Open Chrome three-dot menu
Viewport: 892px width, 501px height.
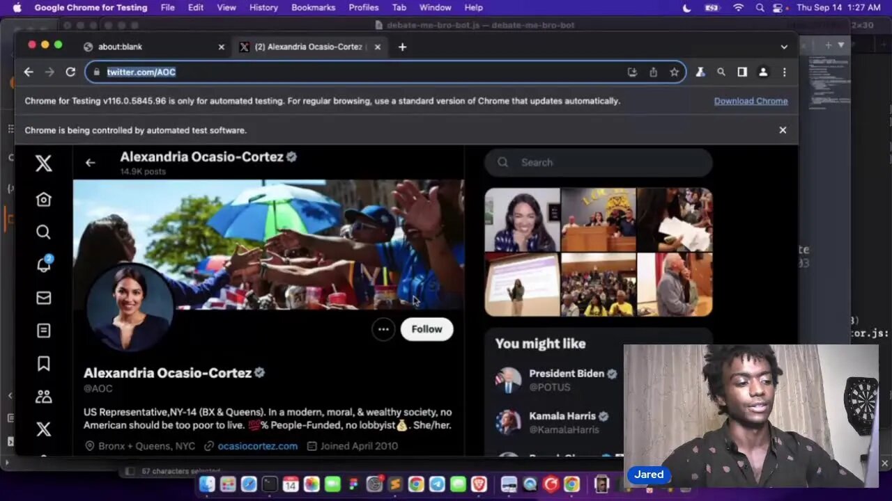point(784,72)
